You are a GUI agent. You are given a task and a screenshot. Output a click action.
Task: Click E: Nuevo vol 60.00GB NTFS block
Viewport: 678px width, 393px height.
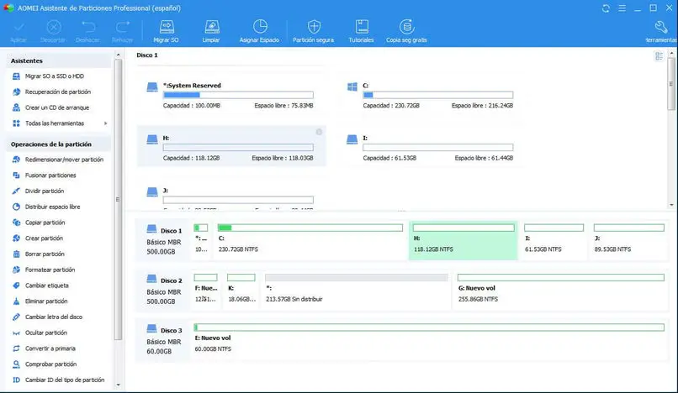click(429, 339)
